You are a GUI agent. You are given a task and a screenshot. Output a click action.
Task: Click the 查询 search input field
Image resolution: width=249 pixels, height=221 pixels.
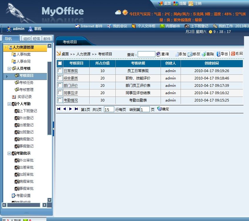point(146,54)
